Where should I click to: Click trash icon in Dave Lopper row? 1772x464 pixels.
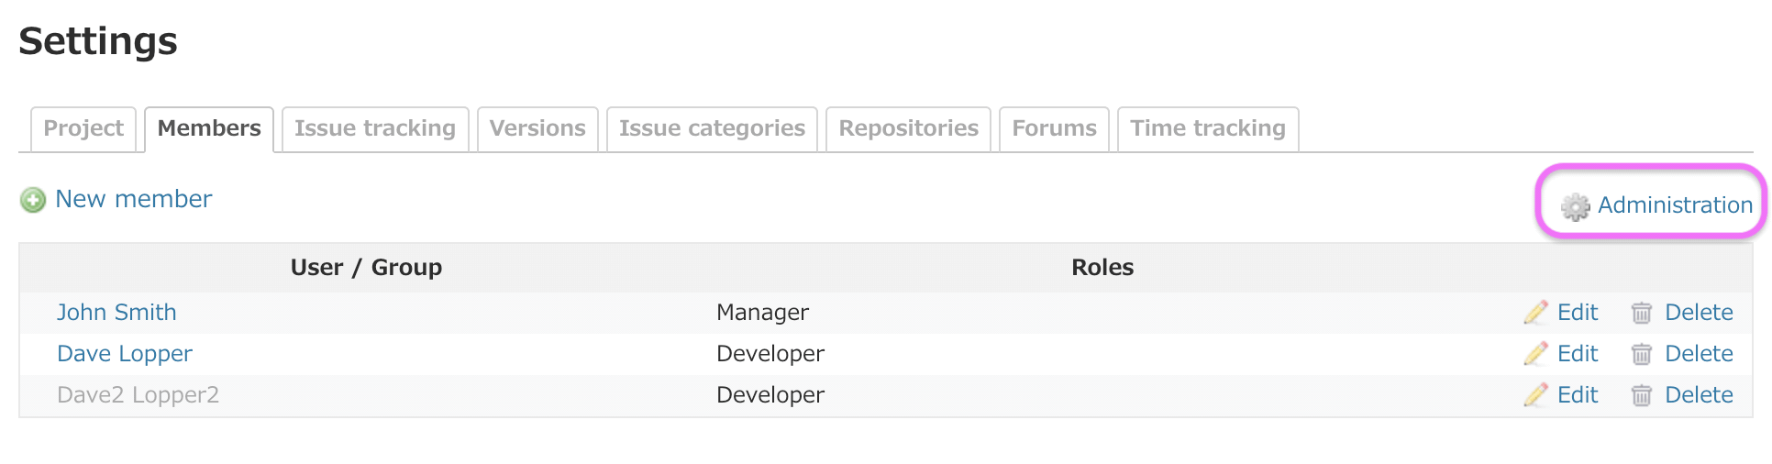point(1641,354)
